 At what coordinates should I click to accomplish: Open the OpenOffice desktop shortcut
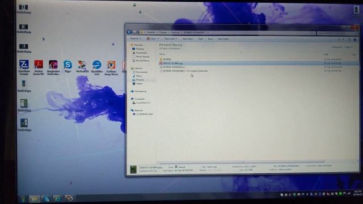[97, 67]
